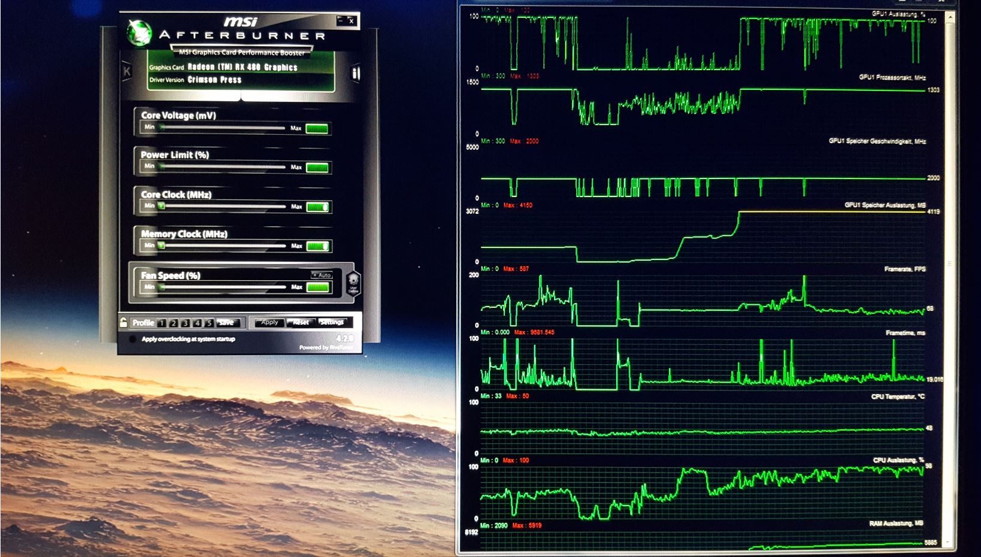Click the 'CPU Temperatur, °C' graph label
Screen dimensions: 981x557
point(898,396)
